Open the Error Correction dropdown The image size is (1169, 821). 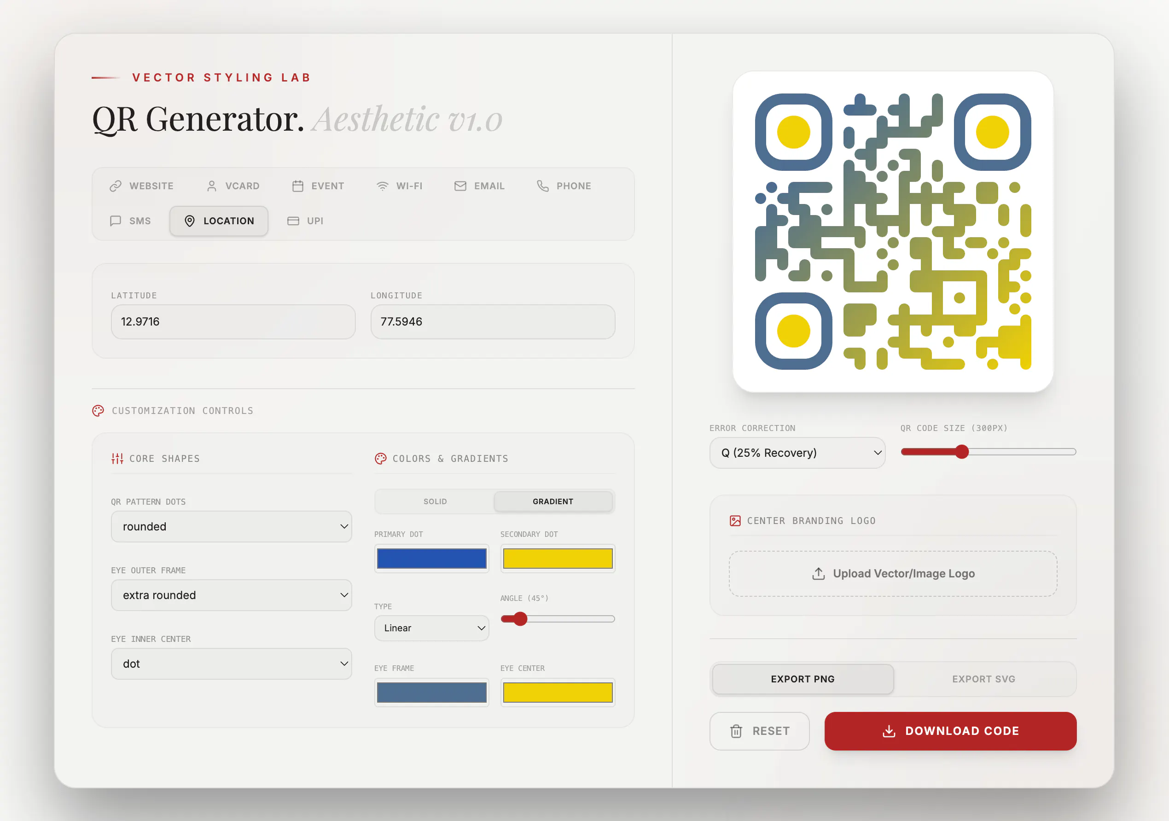[797, 453]
